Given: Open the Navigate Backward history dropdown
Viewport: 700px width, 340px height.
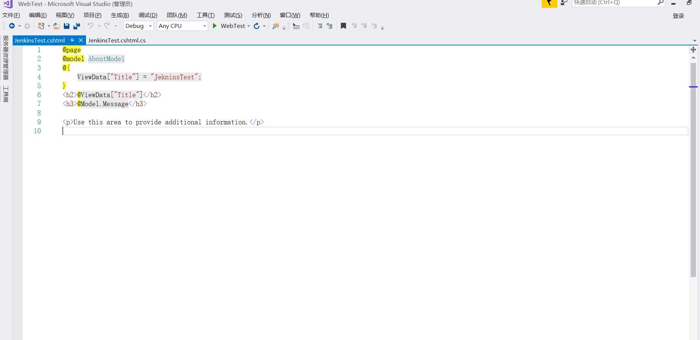Looking at the screenshot, I should point(19,26).
